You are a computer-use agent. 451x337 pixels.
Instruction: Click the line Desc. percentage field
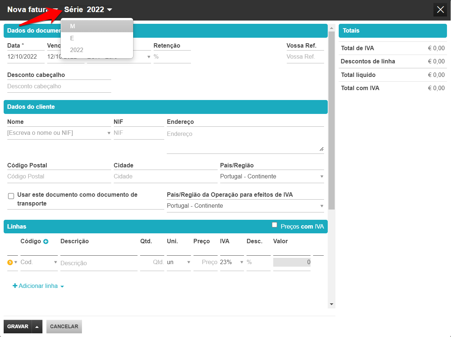coord(259,262)
